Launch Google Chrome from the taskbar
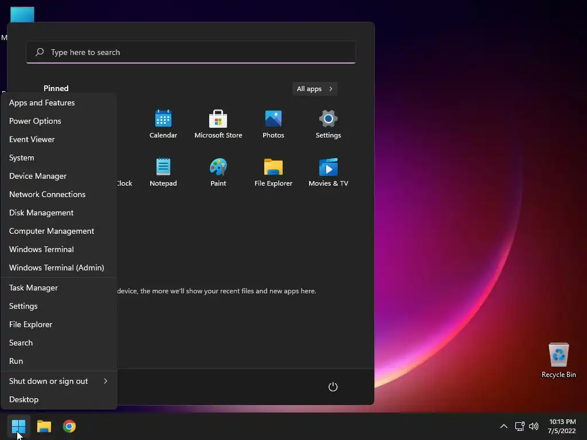This screenshot has height=440, width=587. tap(69, 426)
